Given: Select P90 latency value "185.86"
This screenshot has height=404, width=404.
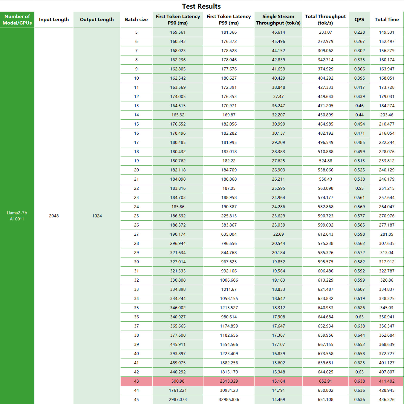Looking at the screenshot, I should pyautogui.click(x=178, y=207).
